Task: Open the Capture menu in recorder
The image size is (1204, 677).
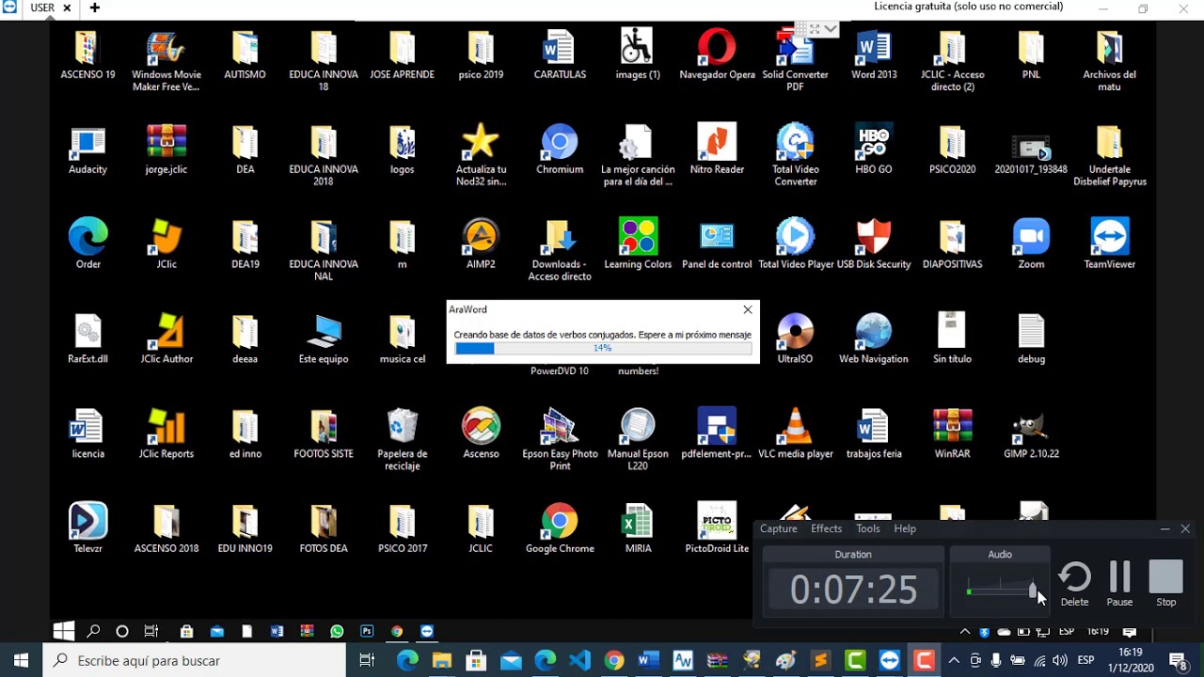Action: 779,529
